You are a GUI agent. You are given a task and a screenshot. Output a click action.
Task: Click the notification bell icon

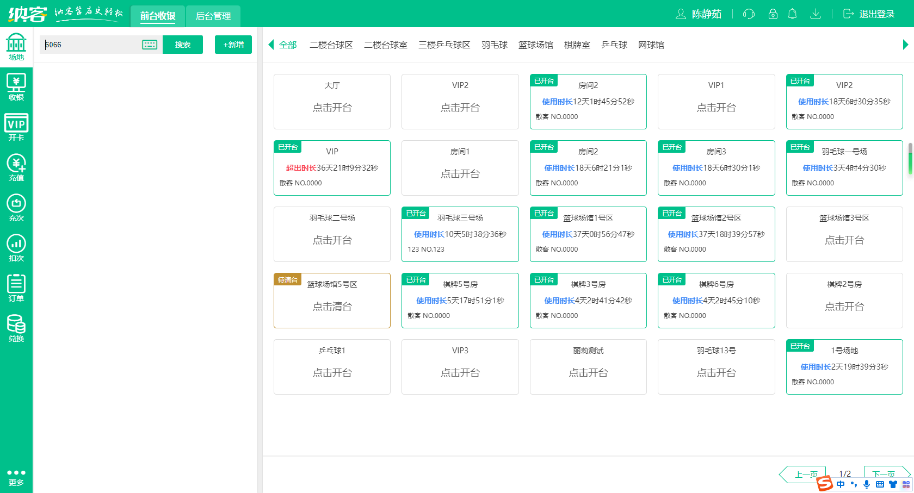(792, 14)
